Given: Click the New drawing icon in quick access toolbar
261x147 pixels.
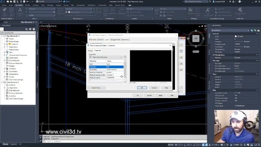Looking at the screenshot, I should coord(8,2).
